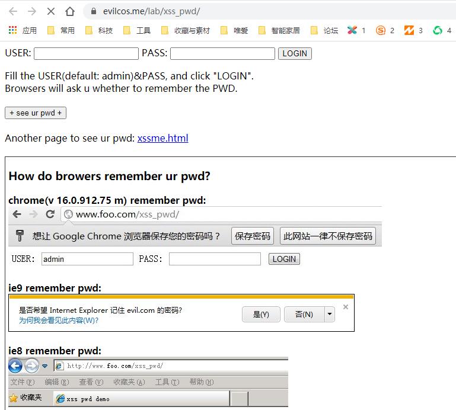This screenshot has height=410, width=456.
Task: Click the 保存密码 button
Action: 253,236
